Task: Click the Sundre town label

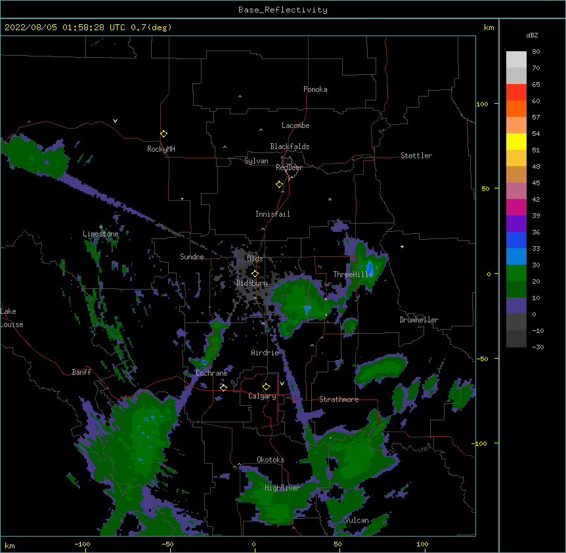Action: coord(192,257)
